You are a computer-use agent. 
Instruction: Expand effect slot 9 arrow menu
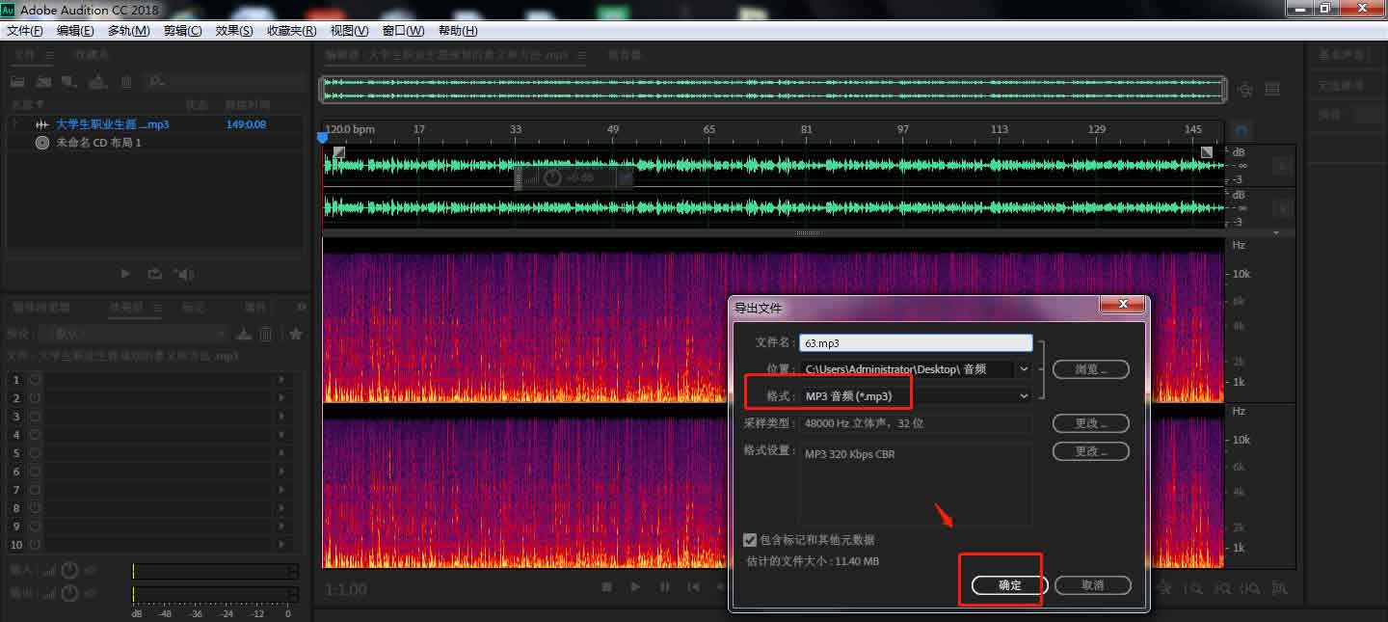coord(281,527)
